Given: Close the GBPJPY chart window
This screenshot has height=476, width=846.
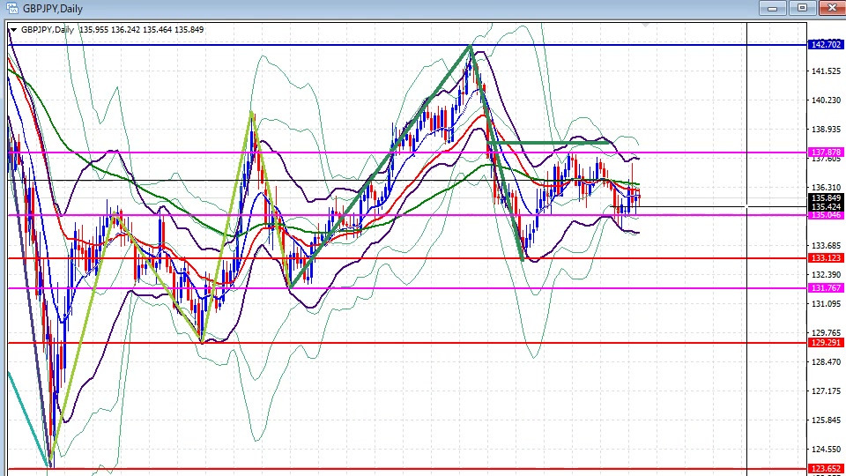Looking at the screenshot, I should pos(832,8).
